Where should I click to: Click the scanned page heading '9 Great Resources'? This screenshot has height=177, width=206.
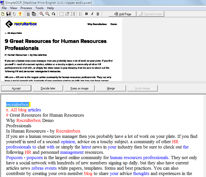pyautogui.click(x=28, y=41)
